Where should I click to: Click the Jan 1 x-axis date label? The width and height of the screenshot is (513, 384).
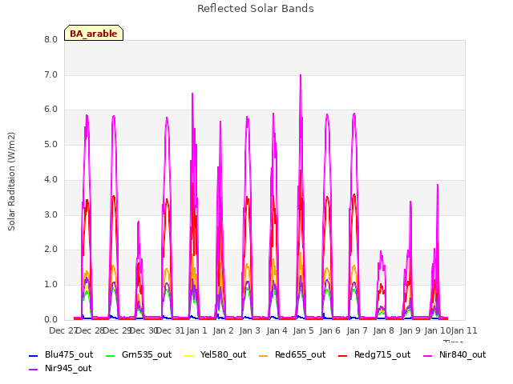point(197,330)
